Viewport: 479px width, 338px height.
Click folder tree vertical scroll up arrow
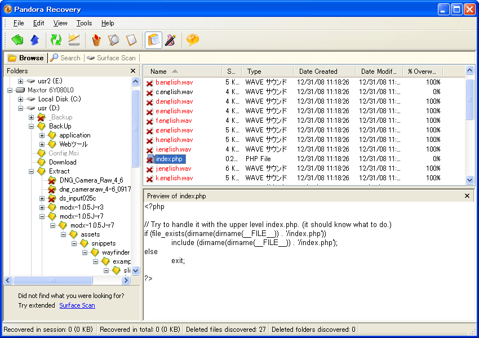[x=135, y=81]
